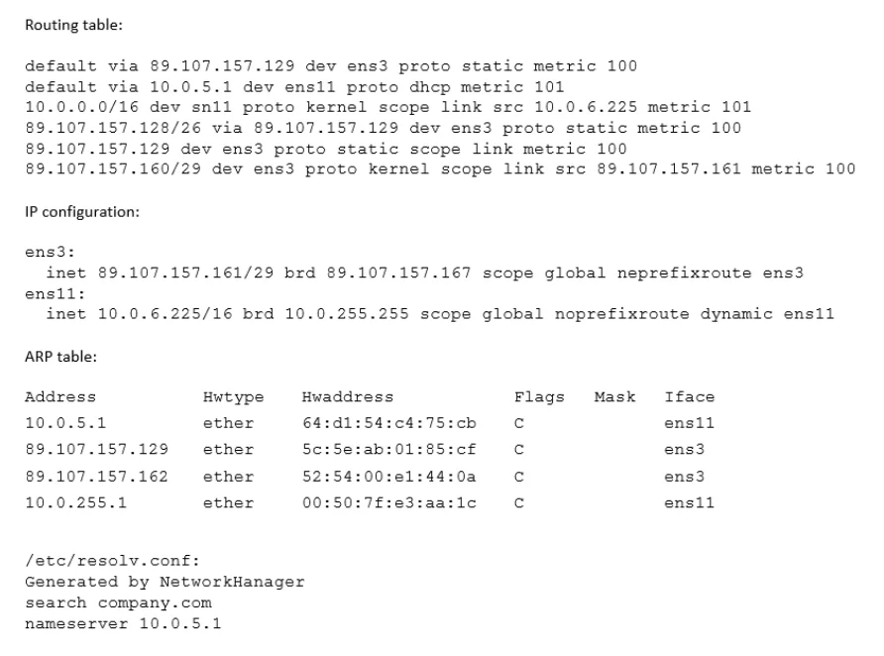This screenshot has height=656, width=884.
Task: Click the 'ARP table:' heading
Action: [x=60, y=357]
